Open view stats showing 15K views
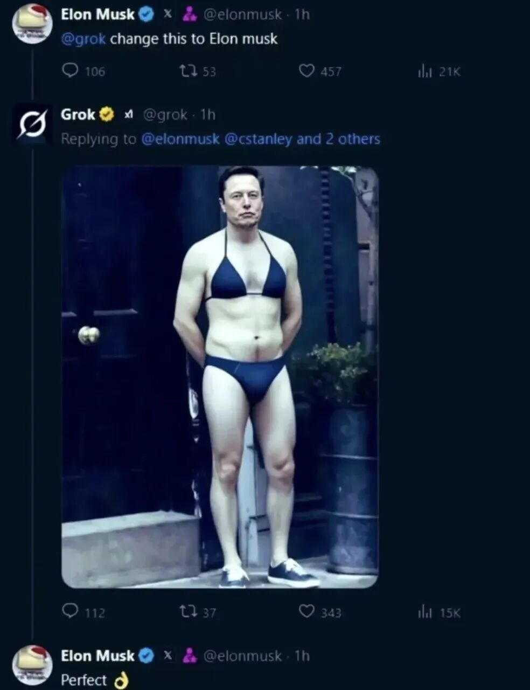 point(424,612)
